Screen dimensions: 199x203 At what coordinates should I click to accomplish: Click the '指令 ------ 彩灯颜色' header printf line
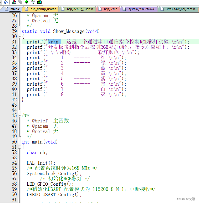[x=83, y=52]
